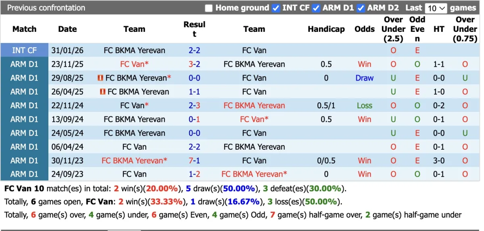Screen dimensions: 484x231
Task: Toggle the ARM D1 checkbox
Action: click(x=316, y=8)
